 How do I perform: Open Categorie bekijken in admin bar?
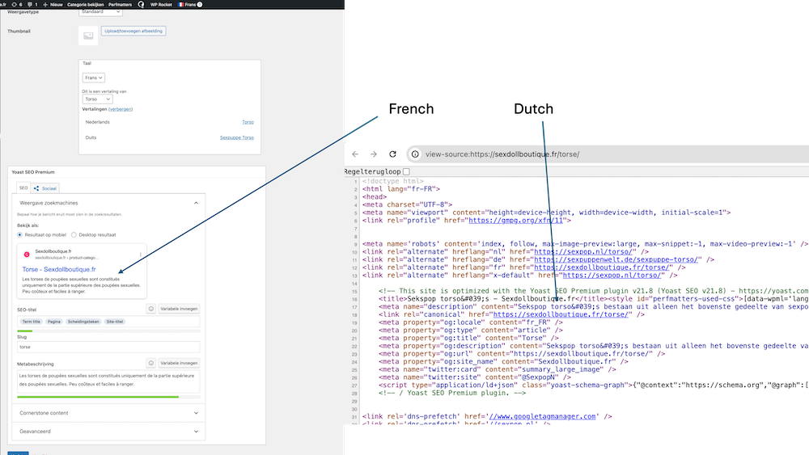(x=86, y=5)
